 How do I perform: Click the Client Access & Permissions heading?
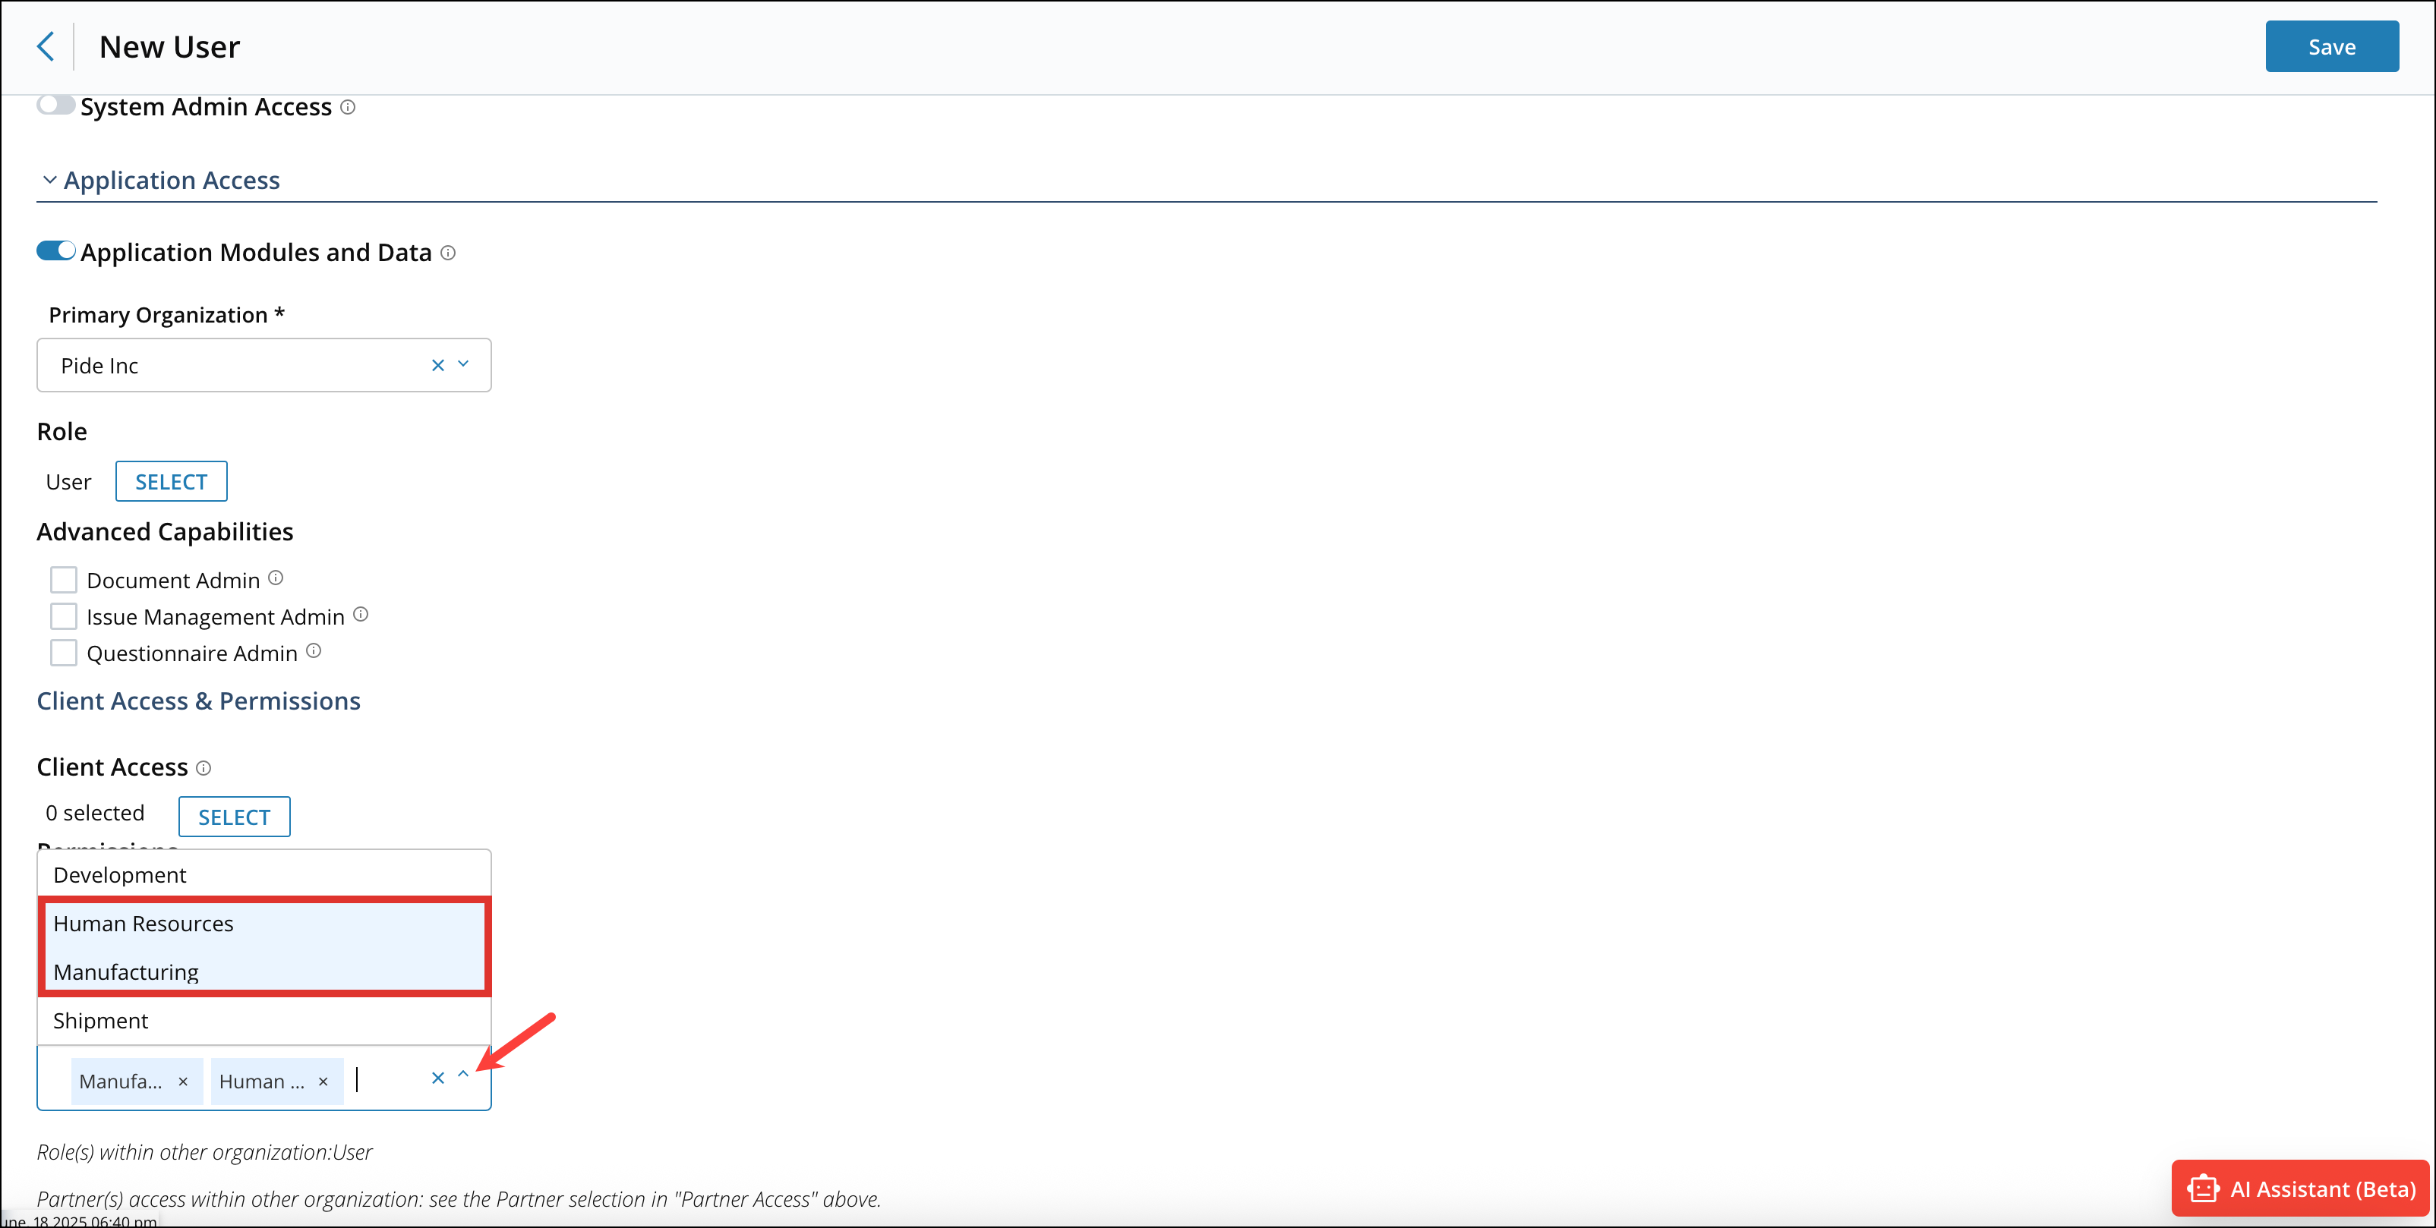[199, 701]
